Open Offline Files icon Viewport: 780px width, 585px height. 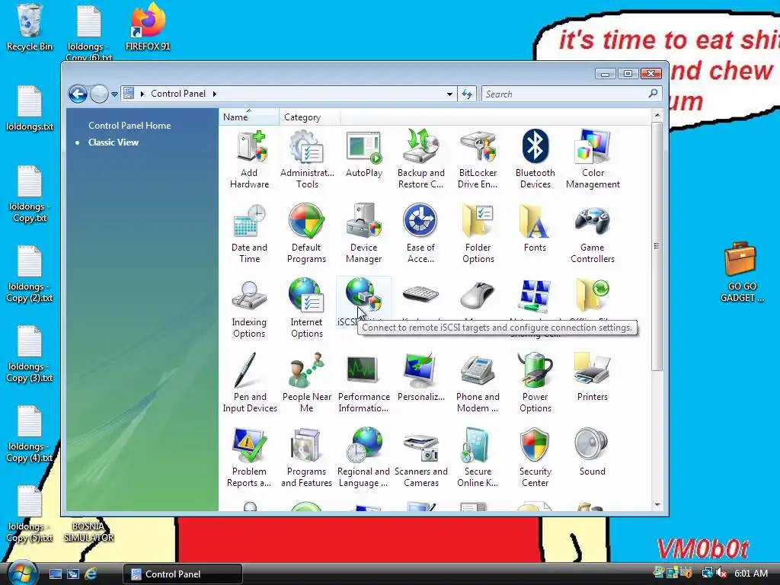(593, 295)
